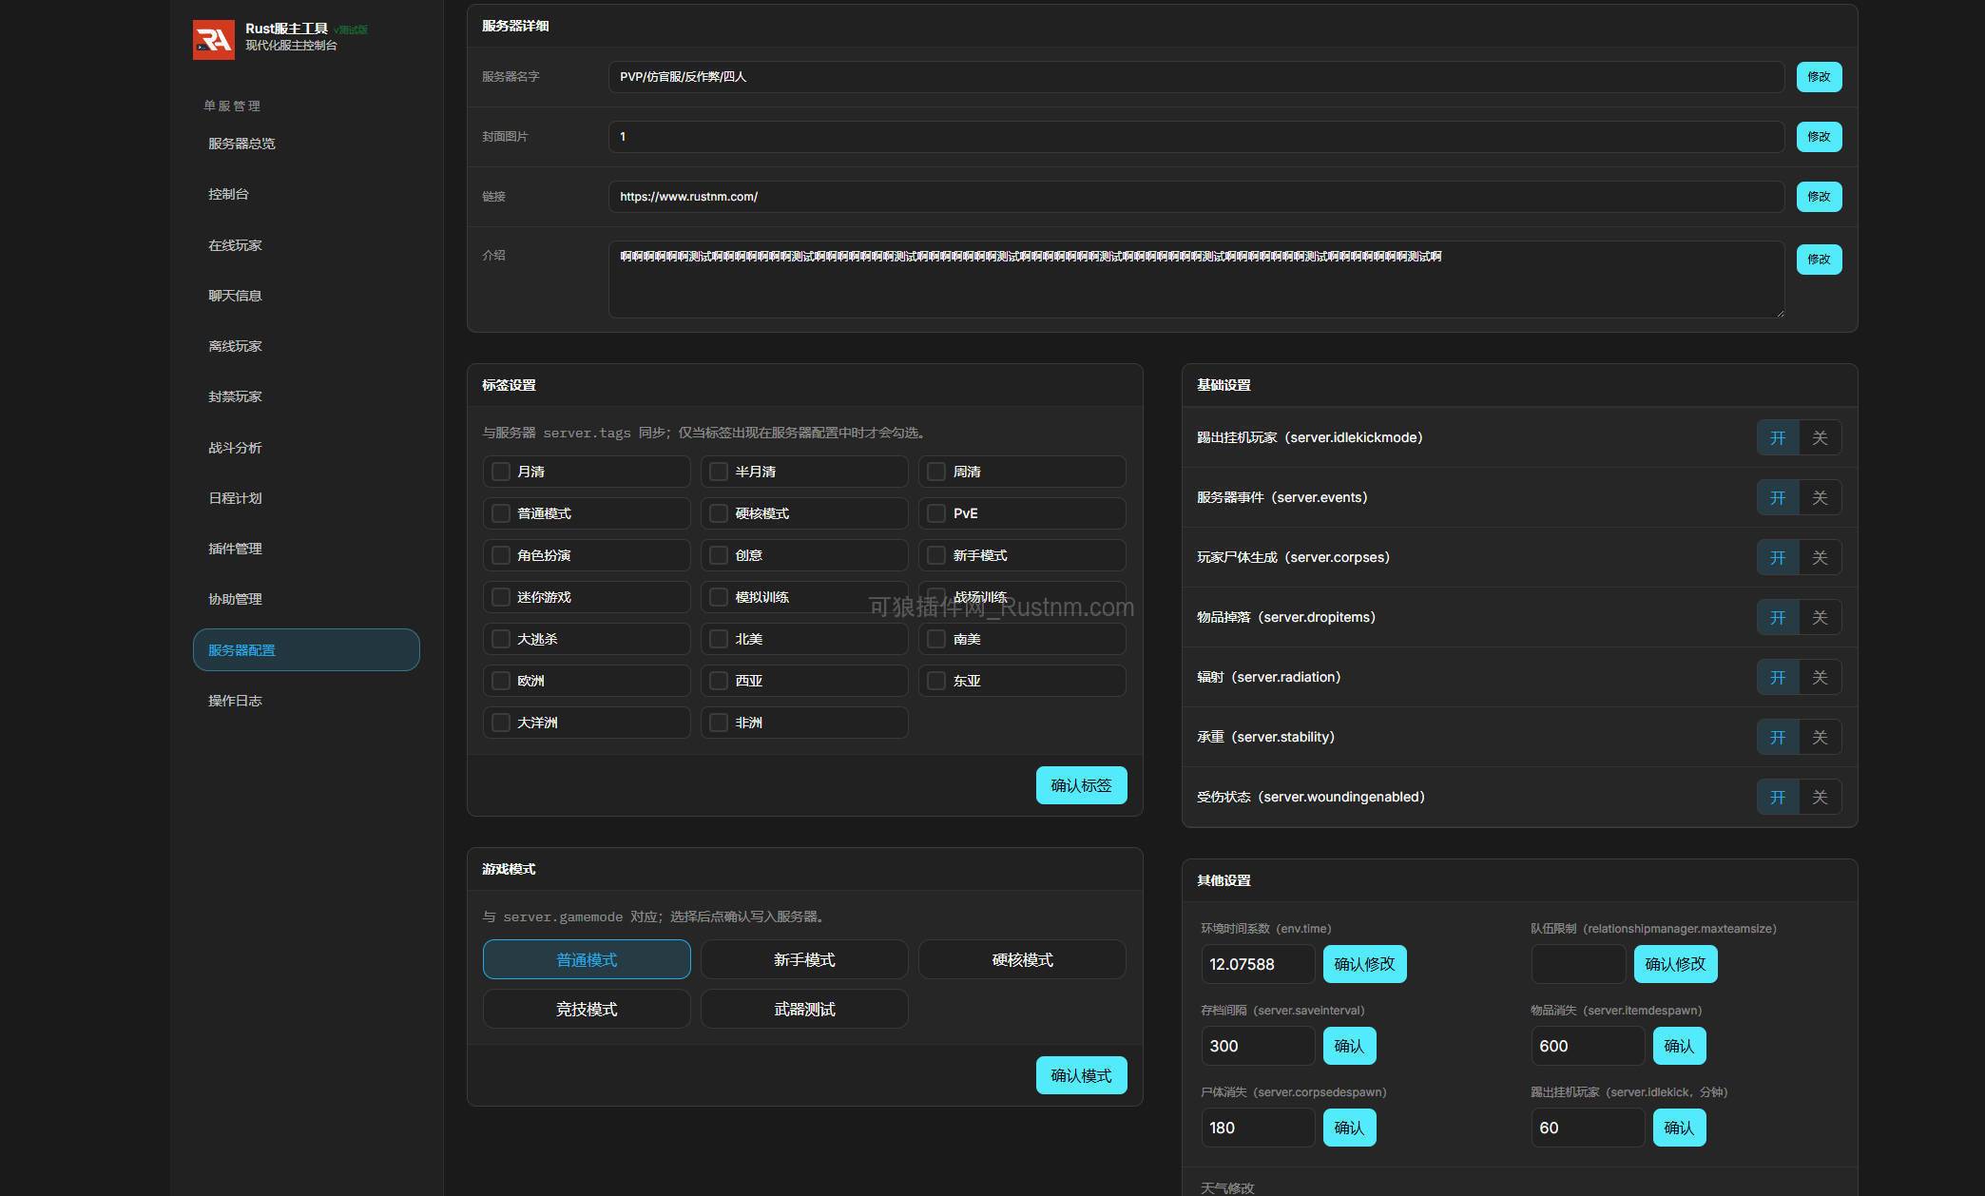This screenshot has height=1196, width=1985.
Task: Click the Rust服主工具 logo icon
Action: point(214,40)
